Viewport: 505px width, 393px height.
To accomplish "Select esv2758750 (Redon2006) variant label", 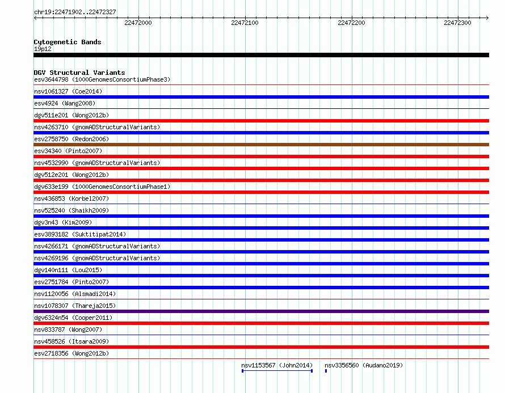I will (x=71, y=139).
